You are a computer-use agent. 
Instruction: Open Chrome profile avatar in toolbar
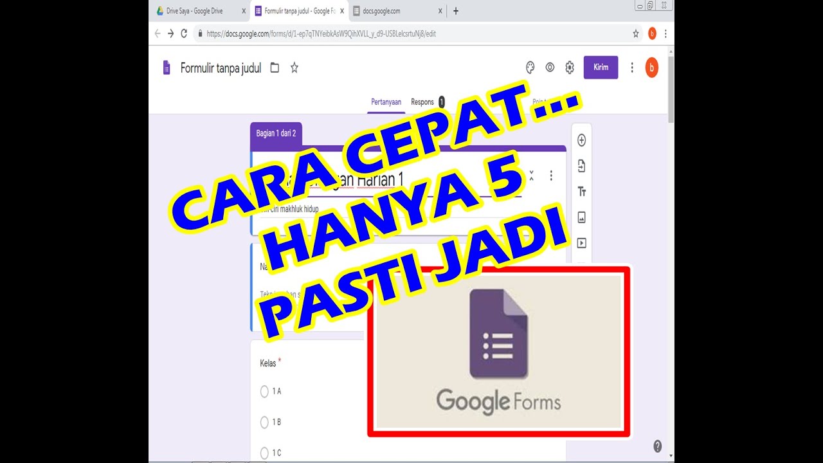click(652, 33)
